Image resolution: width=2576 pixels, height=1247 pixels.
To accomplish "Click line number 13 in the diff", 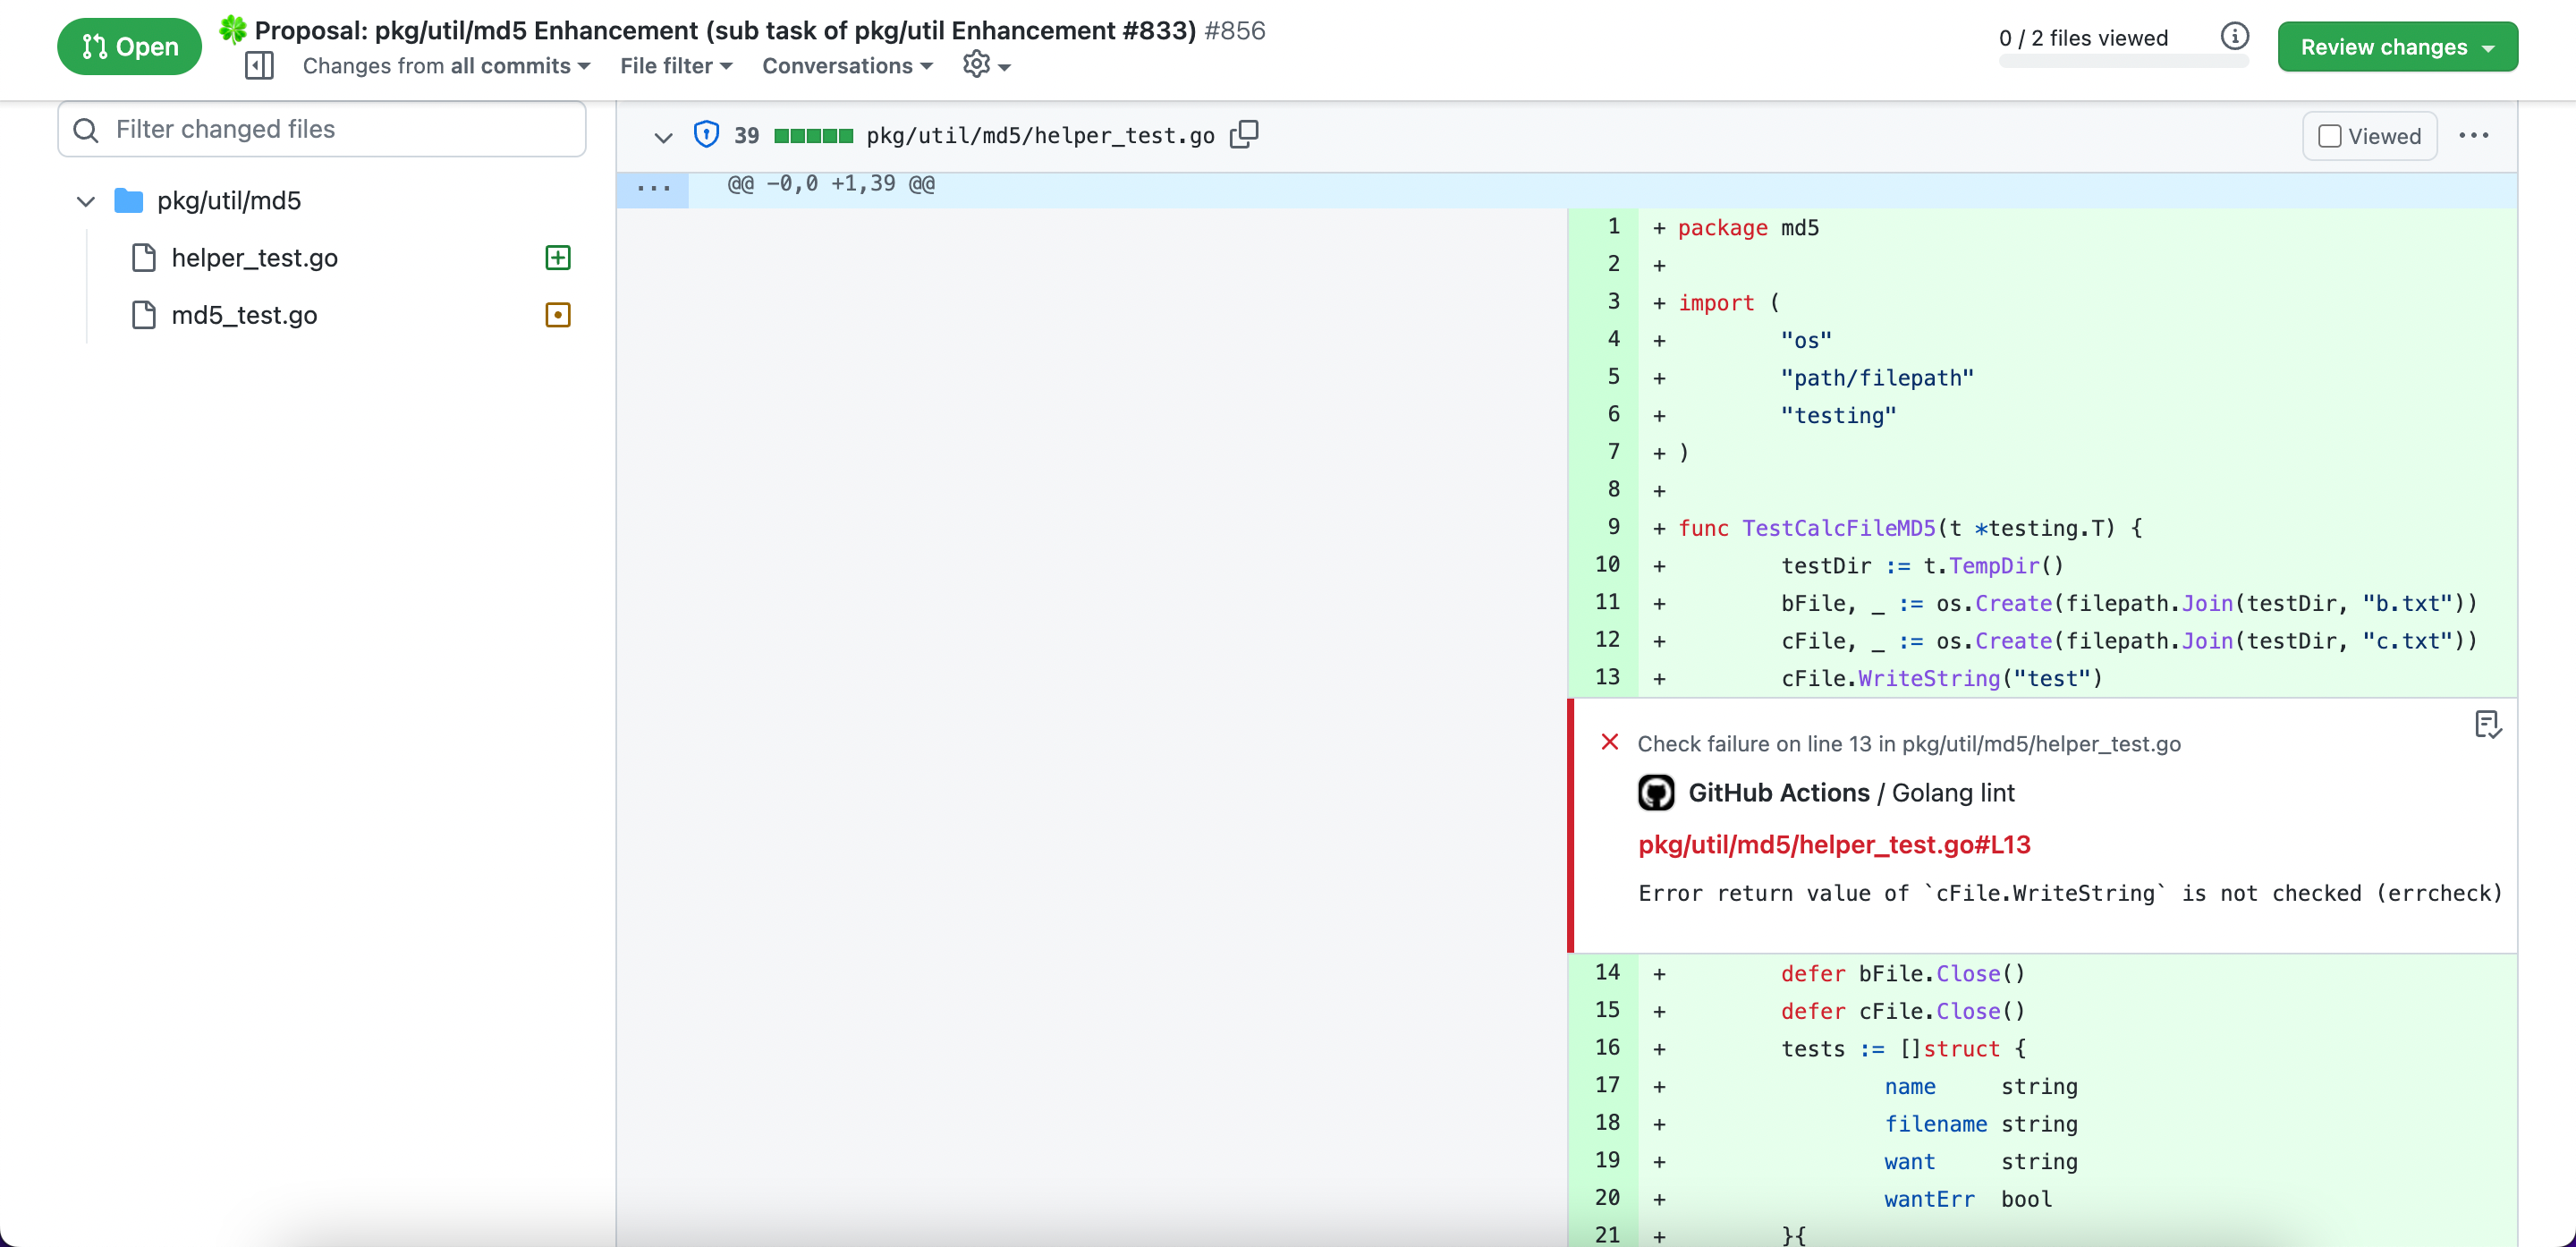I will click(x=1607, y=677).
